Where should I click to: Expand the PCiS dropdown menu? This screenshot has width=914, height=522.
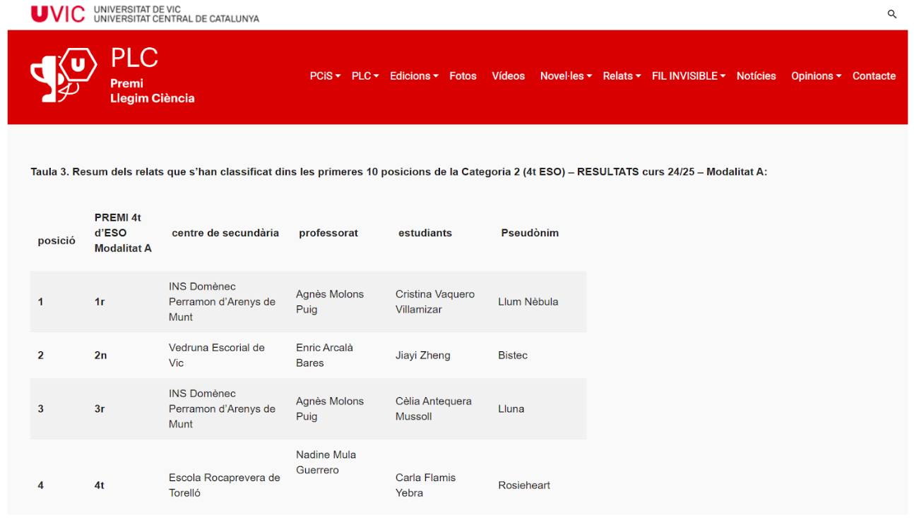[x=325, y=76]
